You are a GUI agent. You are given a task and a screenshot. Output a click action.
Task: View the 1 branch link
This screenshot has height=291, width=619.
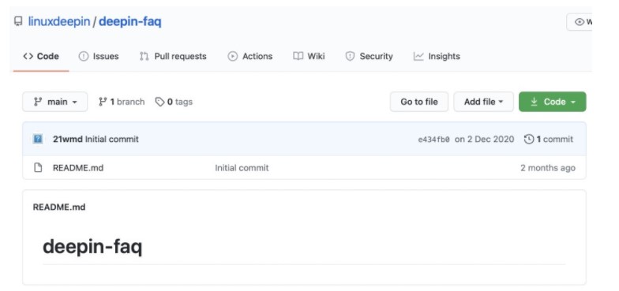coord(122,102)
